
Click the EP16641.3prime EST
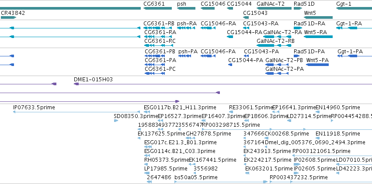(275, 112)
